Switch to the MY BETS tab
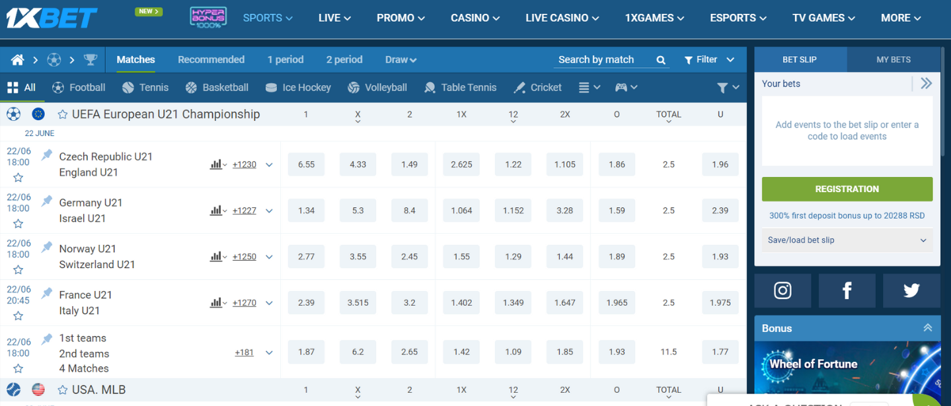951x406 pixels. (894, 60)
